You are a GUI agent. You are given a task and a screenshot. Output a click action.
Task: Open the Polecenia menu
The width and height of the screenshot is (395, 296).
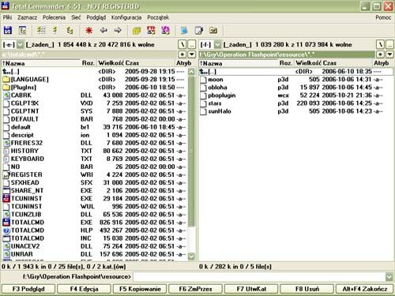pos(54,17)
